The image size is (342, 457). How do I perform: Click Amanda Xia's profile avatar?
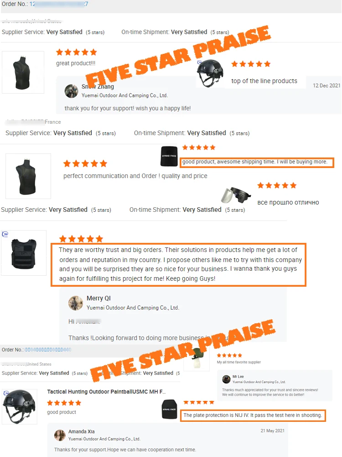point(60,436)
